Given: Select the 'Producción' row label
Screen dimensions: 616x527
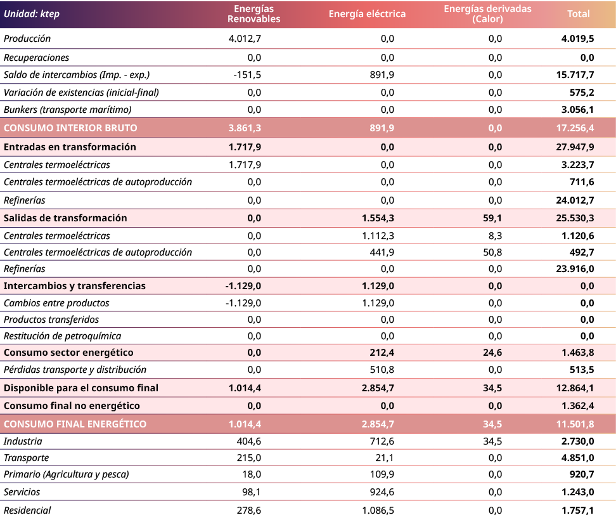Looking at the screenshot, I should click(27, 39).
